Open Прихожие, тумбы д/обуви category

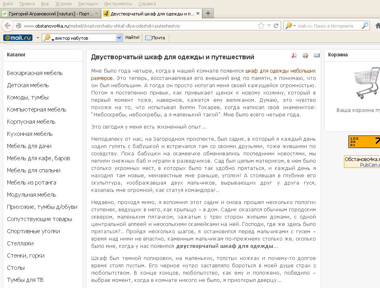[x=42, y=207]
